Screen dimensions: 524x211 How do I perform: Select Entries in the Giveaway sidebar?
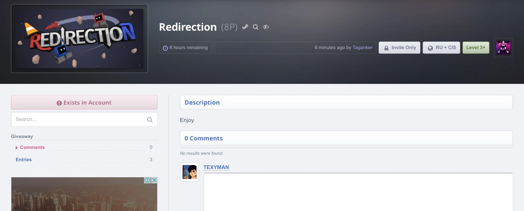click(x=24, y=160)
